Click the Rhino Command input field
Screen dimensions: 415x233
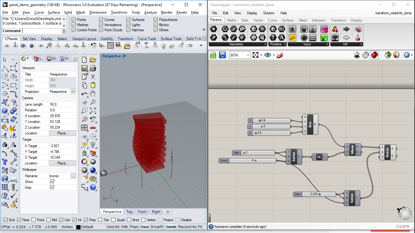42,31
